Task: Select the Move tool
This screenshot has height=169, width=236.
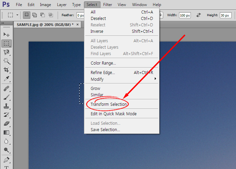Action: (x=6, y=35)
